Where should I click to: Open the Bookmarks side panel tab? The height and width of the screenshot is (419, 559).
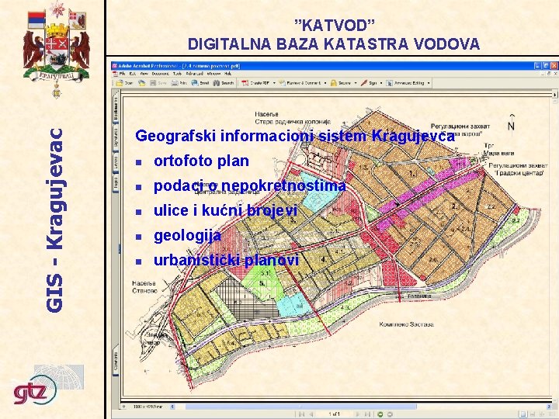(x=116, y=109)
